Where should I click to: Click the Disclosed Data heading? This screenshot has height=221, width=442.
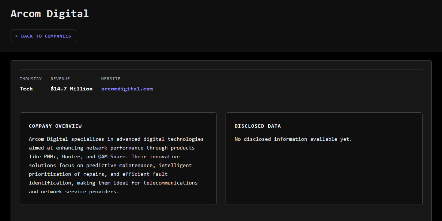[257, 126]
